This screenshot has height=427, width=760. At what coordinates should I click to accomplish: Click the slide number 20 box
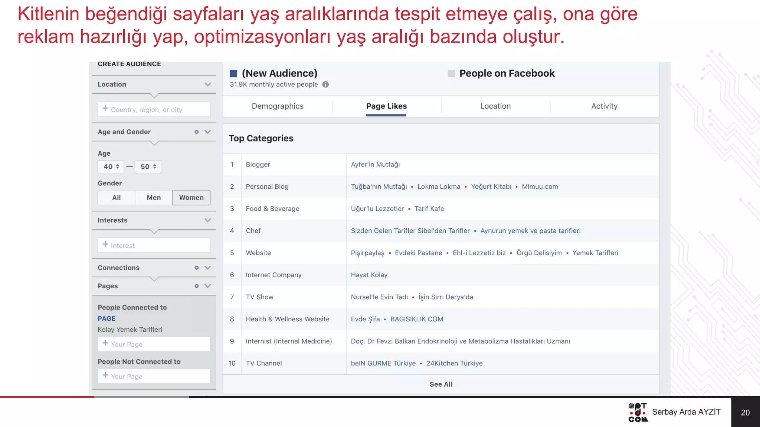tap(745, 412)
